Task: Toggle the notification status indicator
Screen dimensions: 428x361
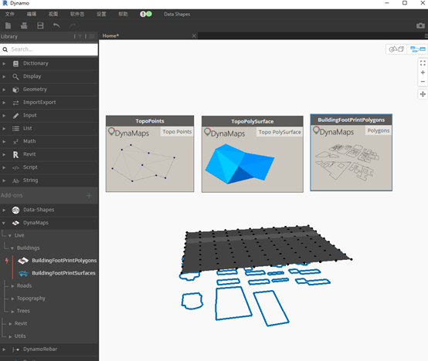Action: [146, 14]
